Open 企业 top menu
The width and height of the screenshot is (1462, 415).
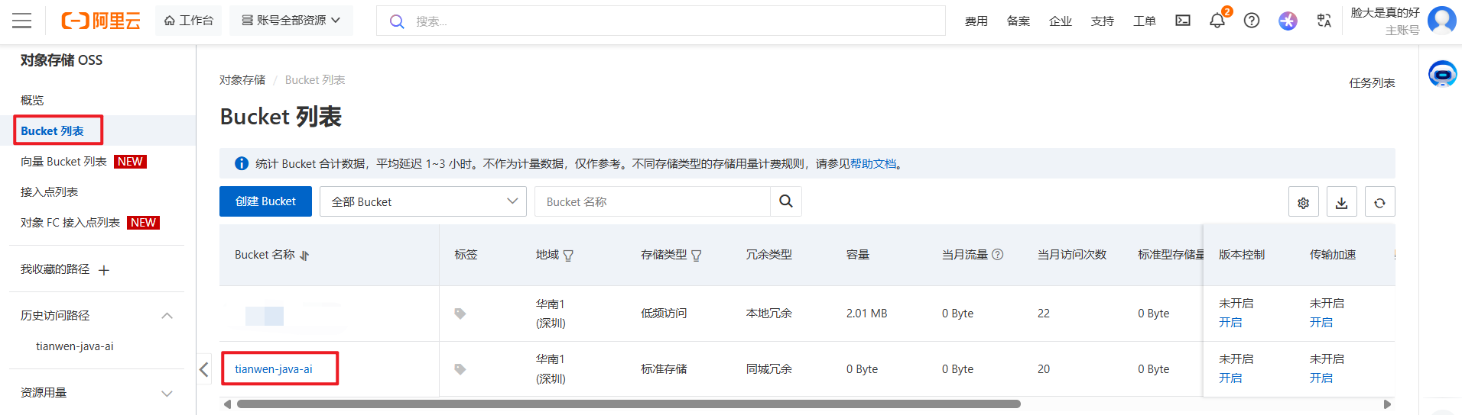1061,21
